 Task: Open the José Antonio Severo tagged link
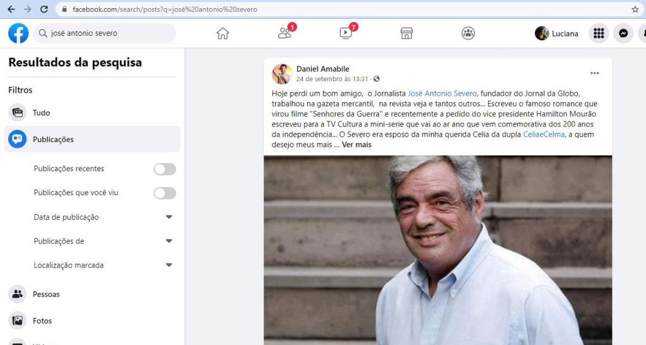[442, 94]
